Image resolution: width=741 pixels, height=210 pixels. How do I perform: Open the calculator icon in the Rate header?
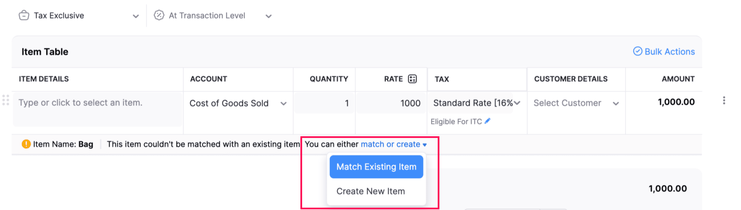[x=412, y=79]
